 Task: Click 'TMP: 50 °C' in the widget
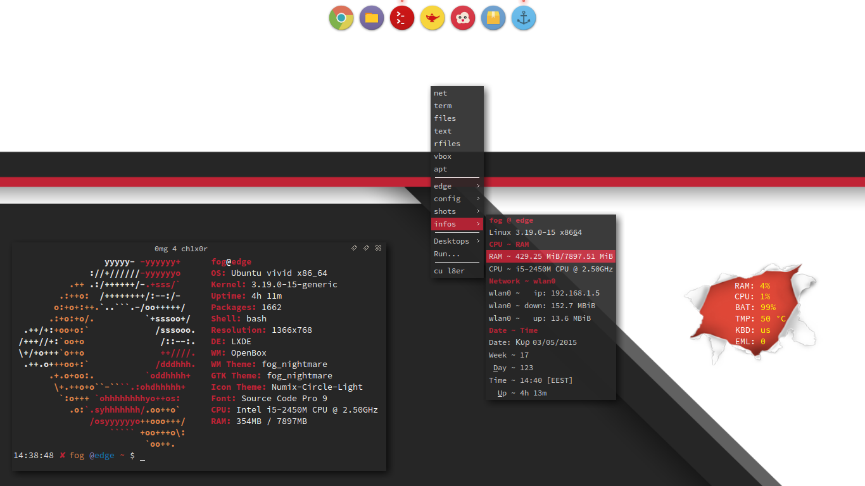pos(760,319)
